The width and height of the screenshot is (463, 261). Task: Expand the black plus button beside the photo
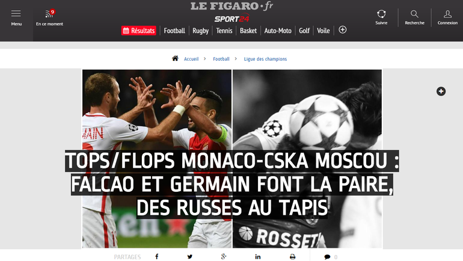[x=441, y=91]
